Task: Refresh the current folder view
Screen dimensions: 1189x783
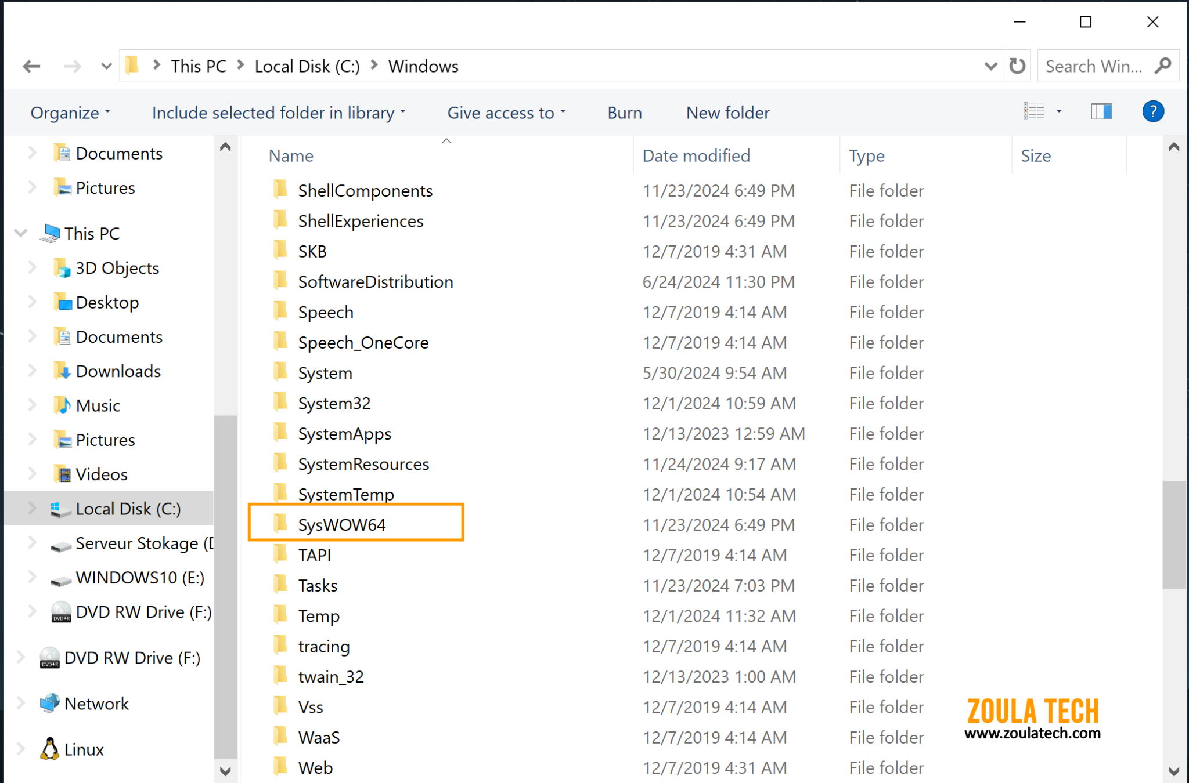Action: point(1017,66)
